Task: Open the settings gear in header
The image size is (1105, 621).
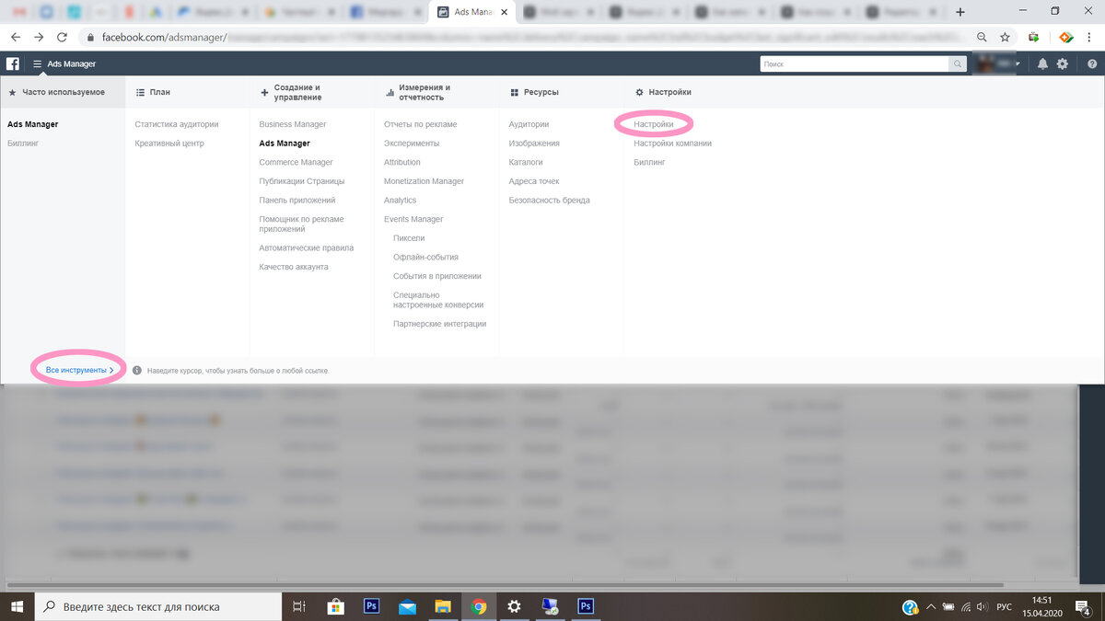Action: 1063,63
